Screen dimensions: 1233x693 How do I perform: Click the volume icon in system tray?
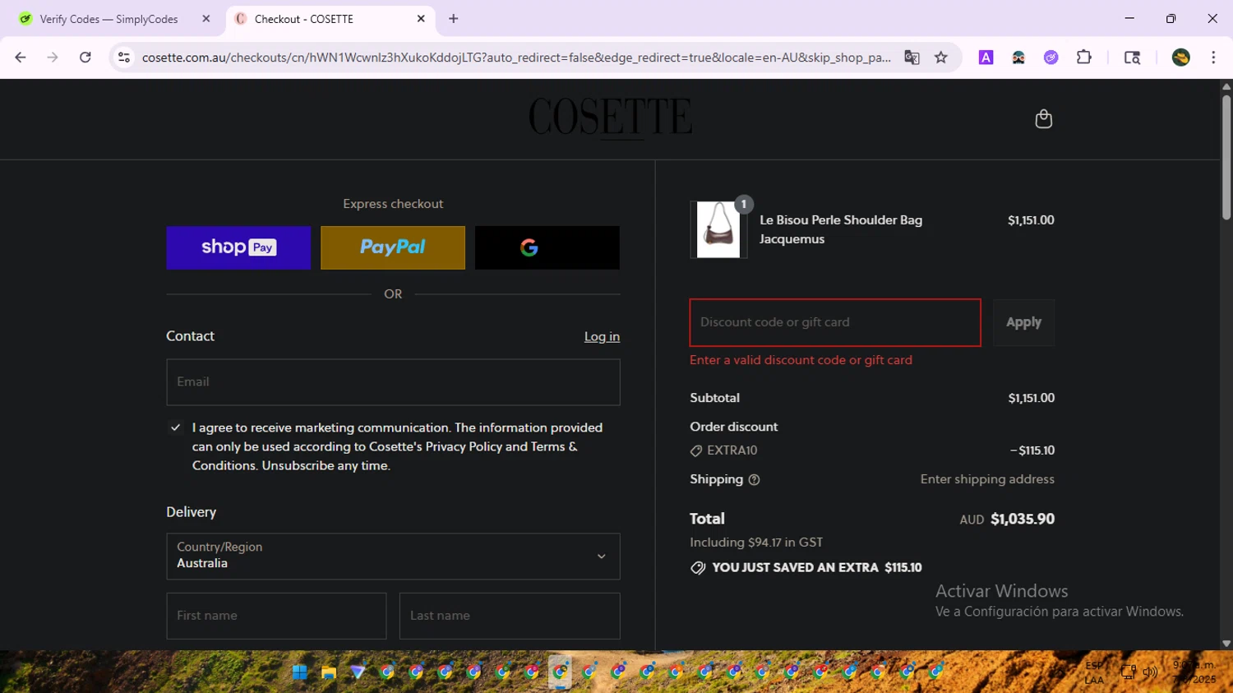(x=1150, y=672)
